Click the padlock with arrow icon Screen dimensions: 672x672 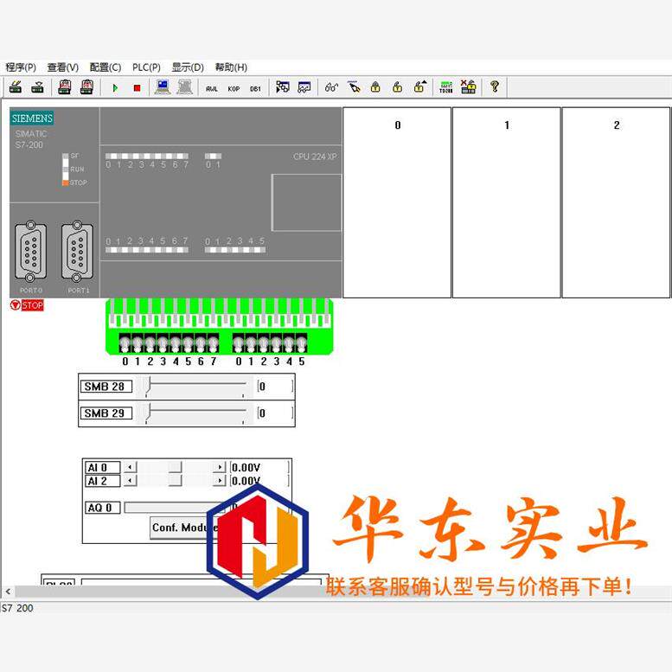(420, 87)
